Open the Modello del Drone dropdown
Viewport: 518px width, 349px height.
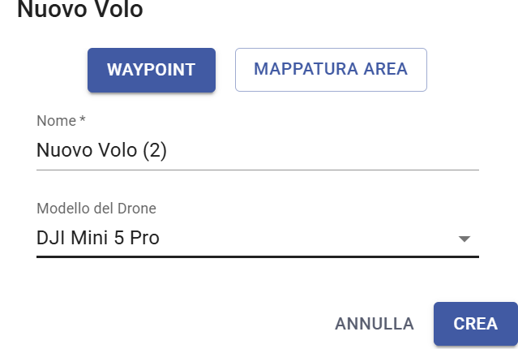pyautogui.click(x=257, y=239)
